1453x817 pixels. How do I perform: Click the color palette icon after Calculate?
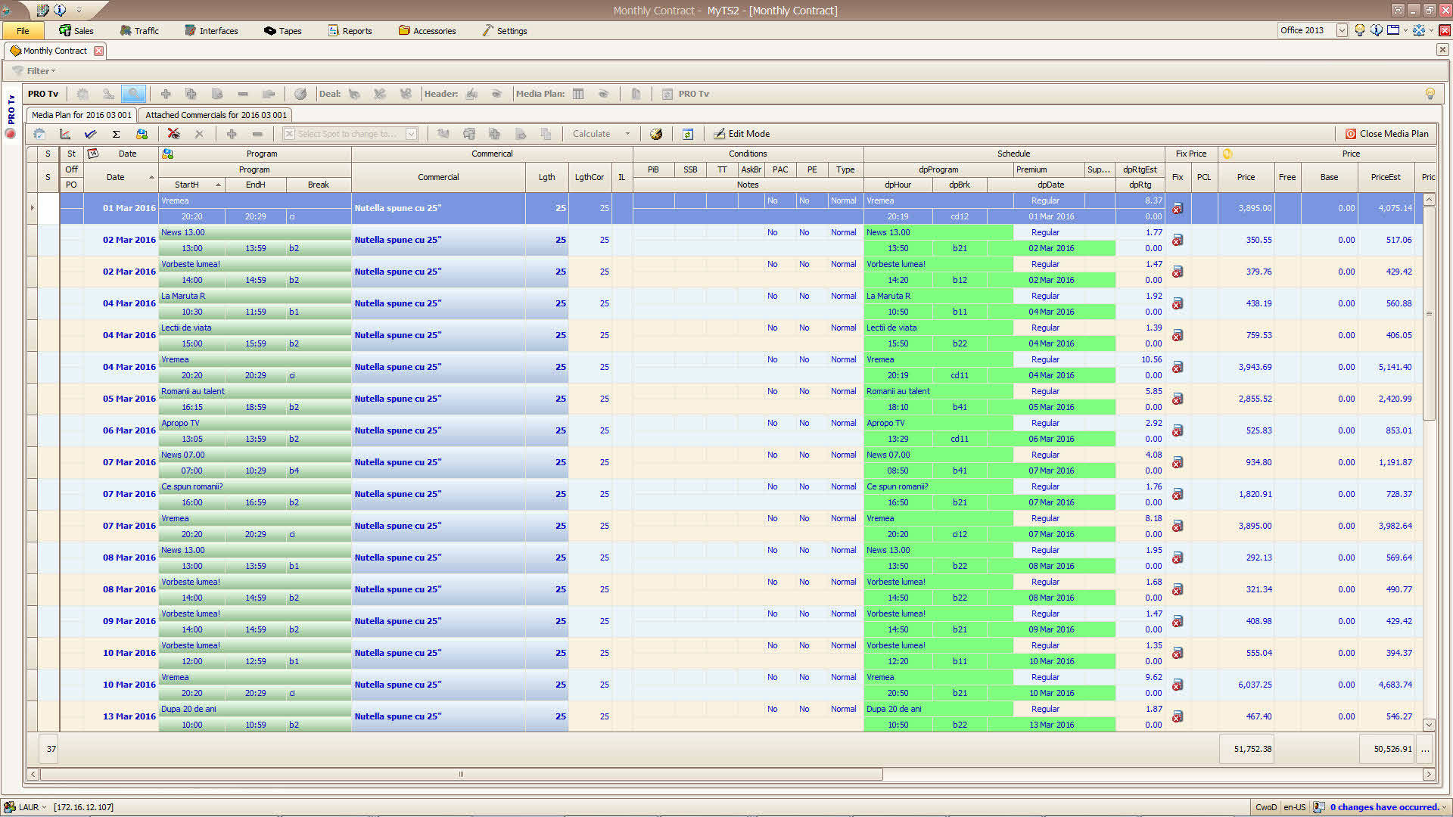(x=656, y=134)
